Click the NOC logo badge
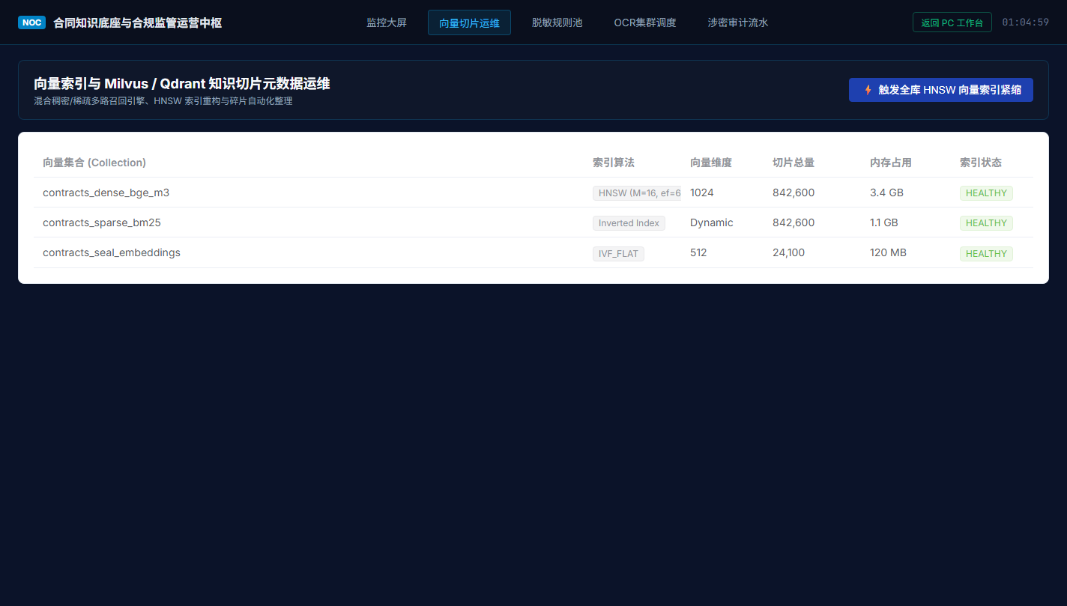This screenshot has height=606, width=1067. (x=32, y=22)
